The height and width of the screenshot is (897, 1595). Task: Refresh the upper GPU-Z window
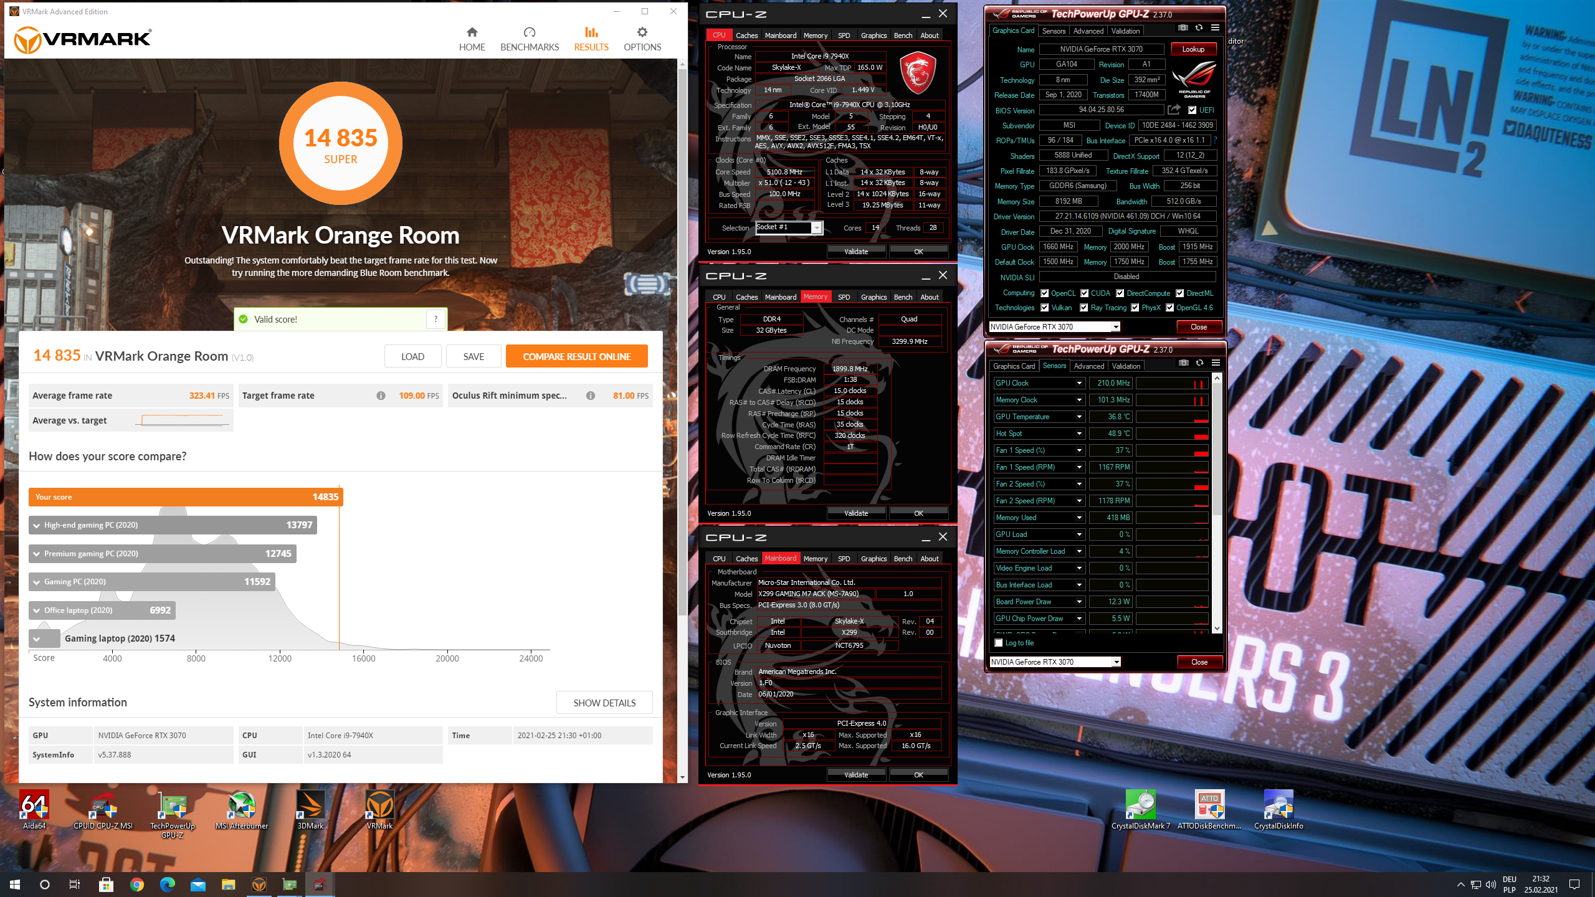point(1199,28)
